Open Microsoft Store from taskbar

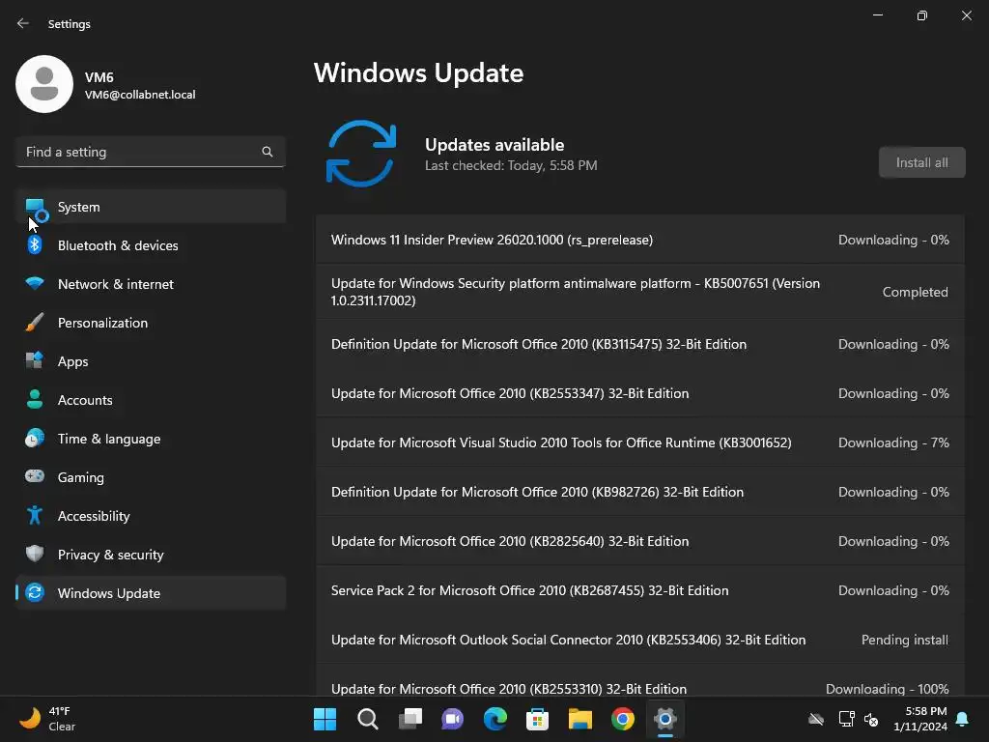[537, 719]
